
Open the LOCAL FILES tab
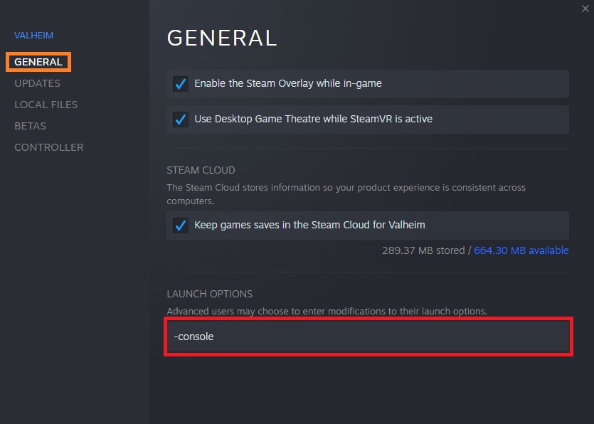[x=46, y=105]
